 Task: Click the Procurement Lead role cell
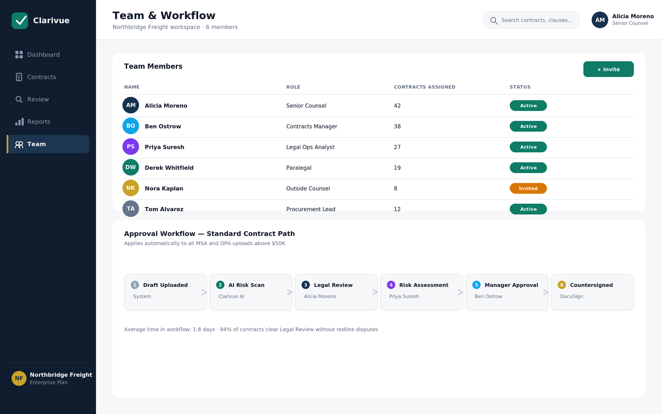(311, 209)
